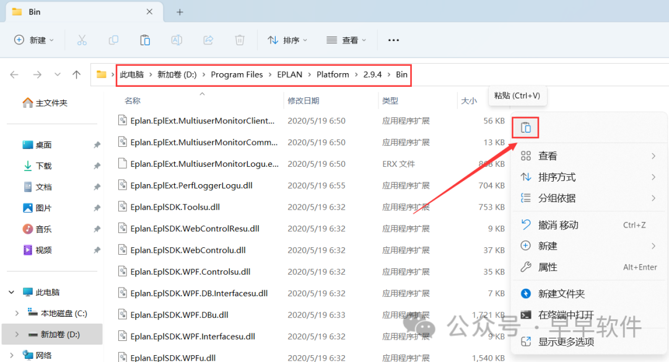Sort files by the 修改日期 column header

coord(304,100)
